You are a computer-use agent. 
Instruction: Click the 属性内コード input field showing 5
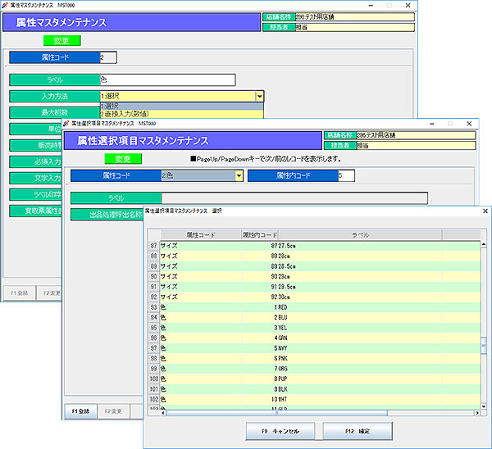tap(345, 175)
